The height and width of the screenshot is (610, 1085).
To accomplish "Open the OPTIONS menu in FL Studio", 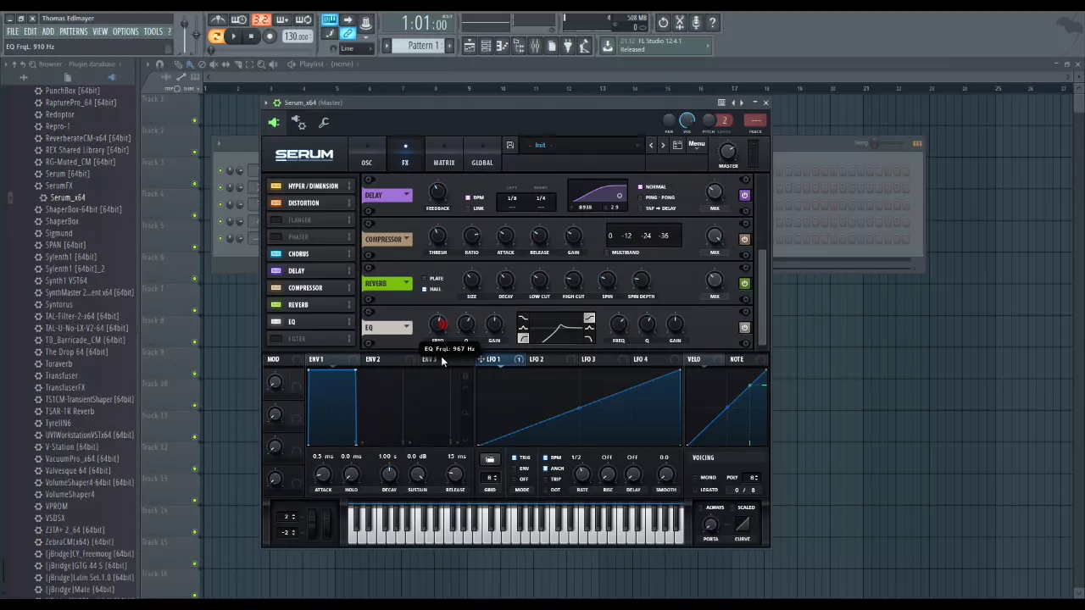I will (125, 31).
